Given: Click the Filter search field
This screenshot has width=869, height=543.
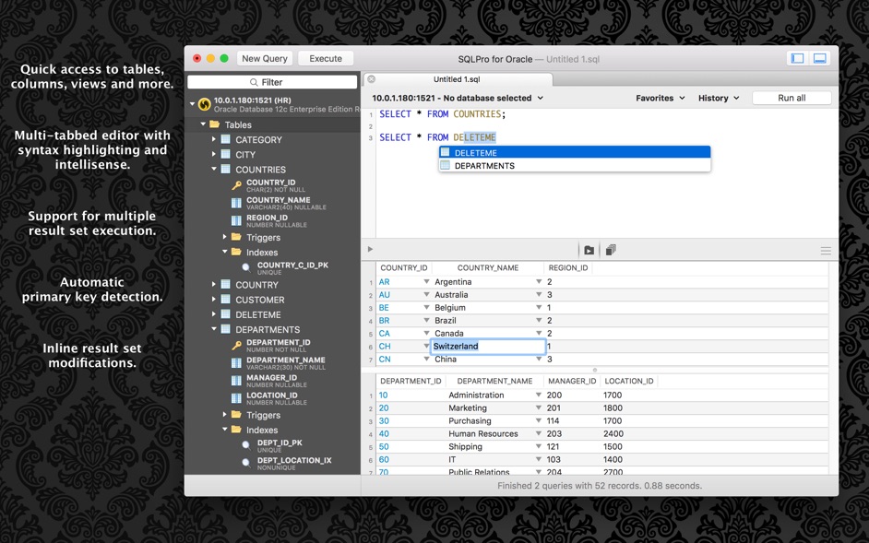Looking at the screenshot, I should [272, 82].
